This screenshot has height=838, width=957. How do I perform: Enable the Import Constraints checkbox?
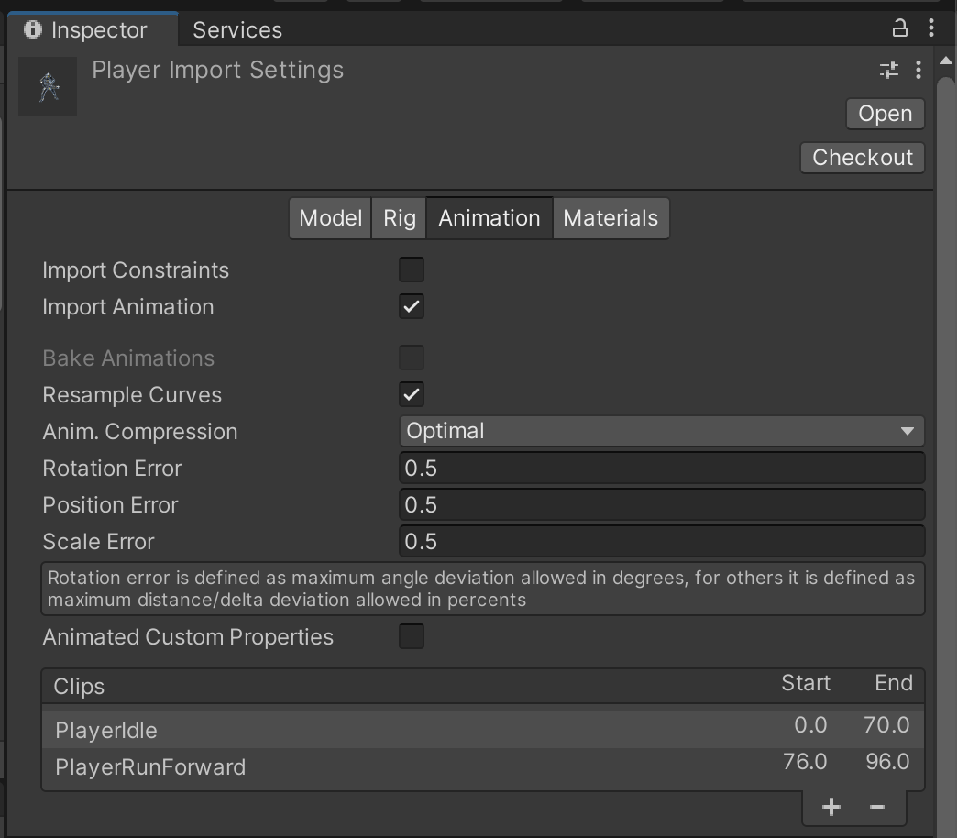point(412,270)
